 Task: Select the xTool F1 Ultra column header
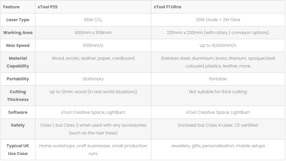point(218,7)
